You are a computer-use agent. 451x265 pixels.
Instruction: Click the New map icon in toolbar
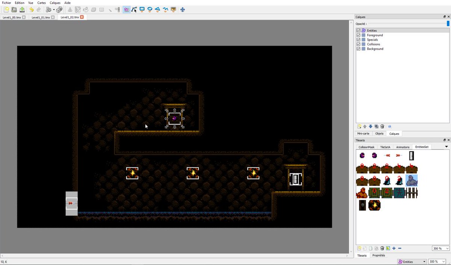[x=6, y=9]
